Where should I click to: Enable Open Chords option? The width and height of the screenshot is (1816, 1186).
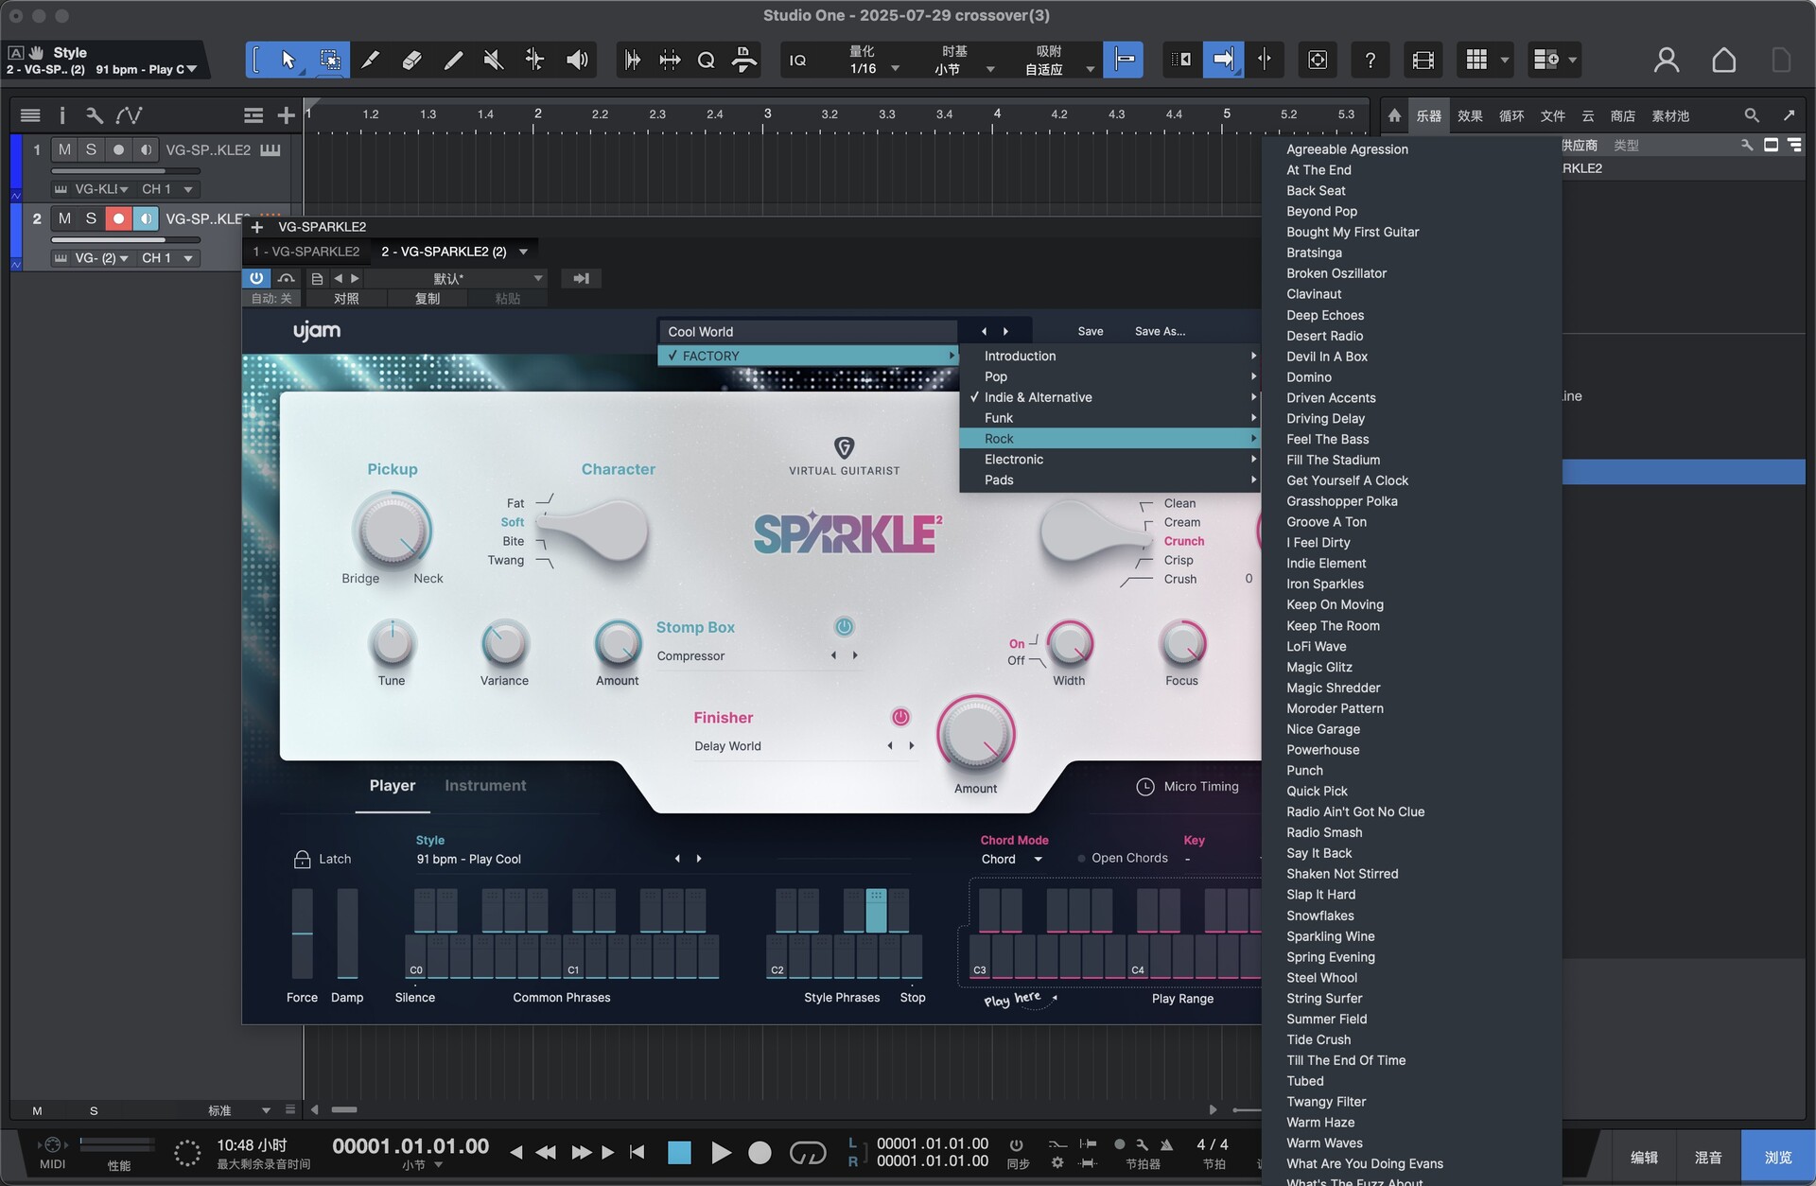point(1122,859)
